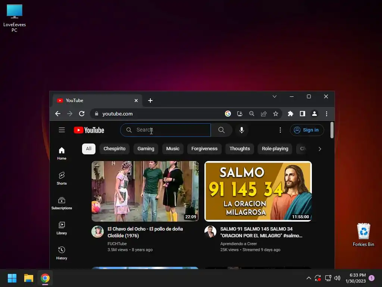
Task: Select the Role-playing filter chip
Action: click(x=275, y=149)
